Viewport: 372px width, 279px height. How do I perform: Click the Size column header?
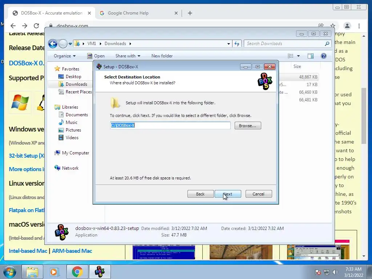[x=297, y=66]
